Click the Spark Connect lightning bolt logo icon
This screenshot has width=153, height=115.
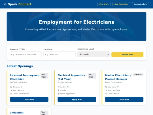point(5,4)
